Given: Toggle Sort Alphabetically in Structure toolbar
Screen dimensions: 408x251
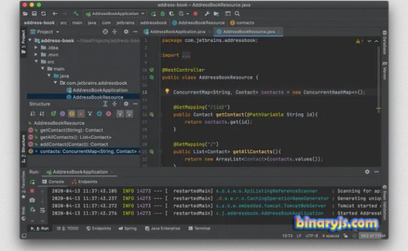Looking at the screenshot, I should point(42,114).
